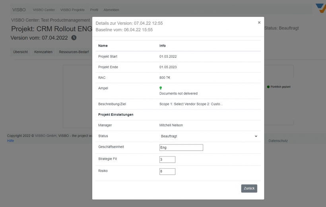Open the Datenschutz footer link
This screenshot has height=207, width=326.
coord(278,141)
